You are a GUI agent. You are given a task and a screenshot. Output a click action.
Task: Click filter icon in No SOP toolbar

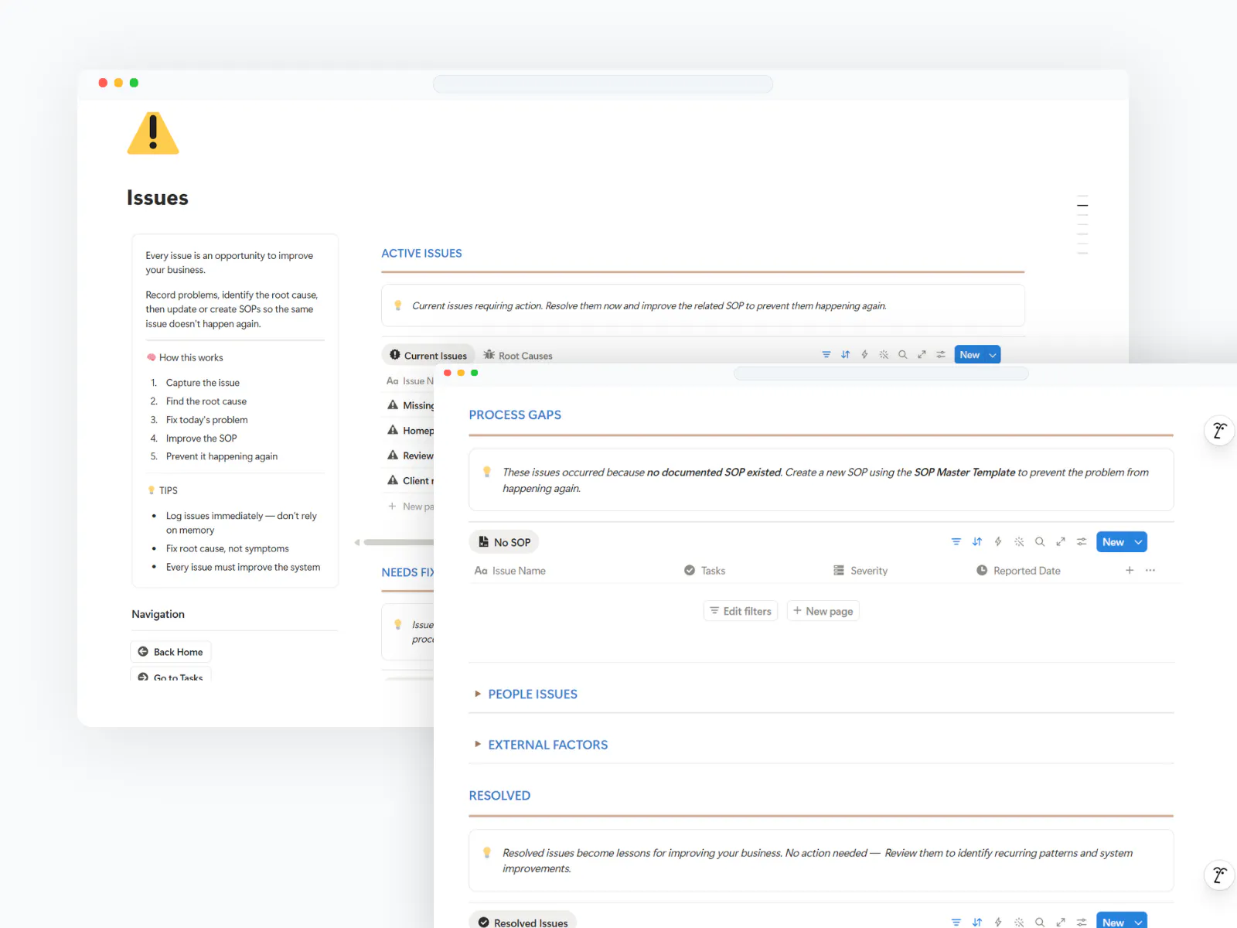click(x=956, y=542)
